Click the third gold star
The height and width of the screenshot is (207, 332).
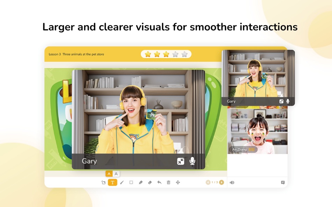pyautogui.click(x=166, y=54)
